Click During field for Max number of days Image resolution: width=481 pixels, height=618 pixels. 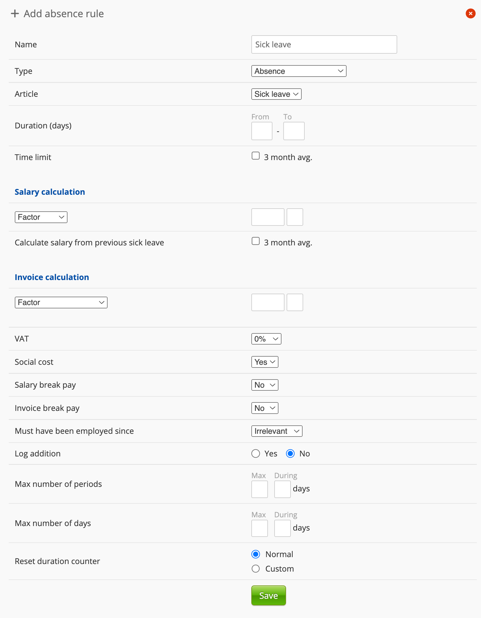coord(282,528)
